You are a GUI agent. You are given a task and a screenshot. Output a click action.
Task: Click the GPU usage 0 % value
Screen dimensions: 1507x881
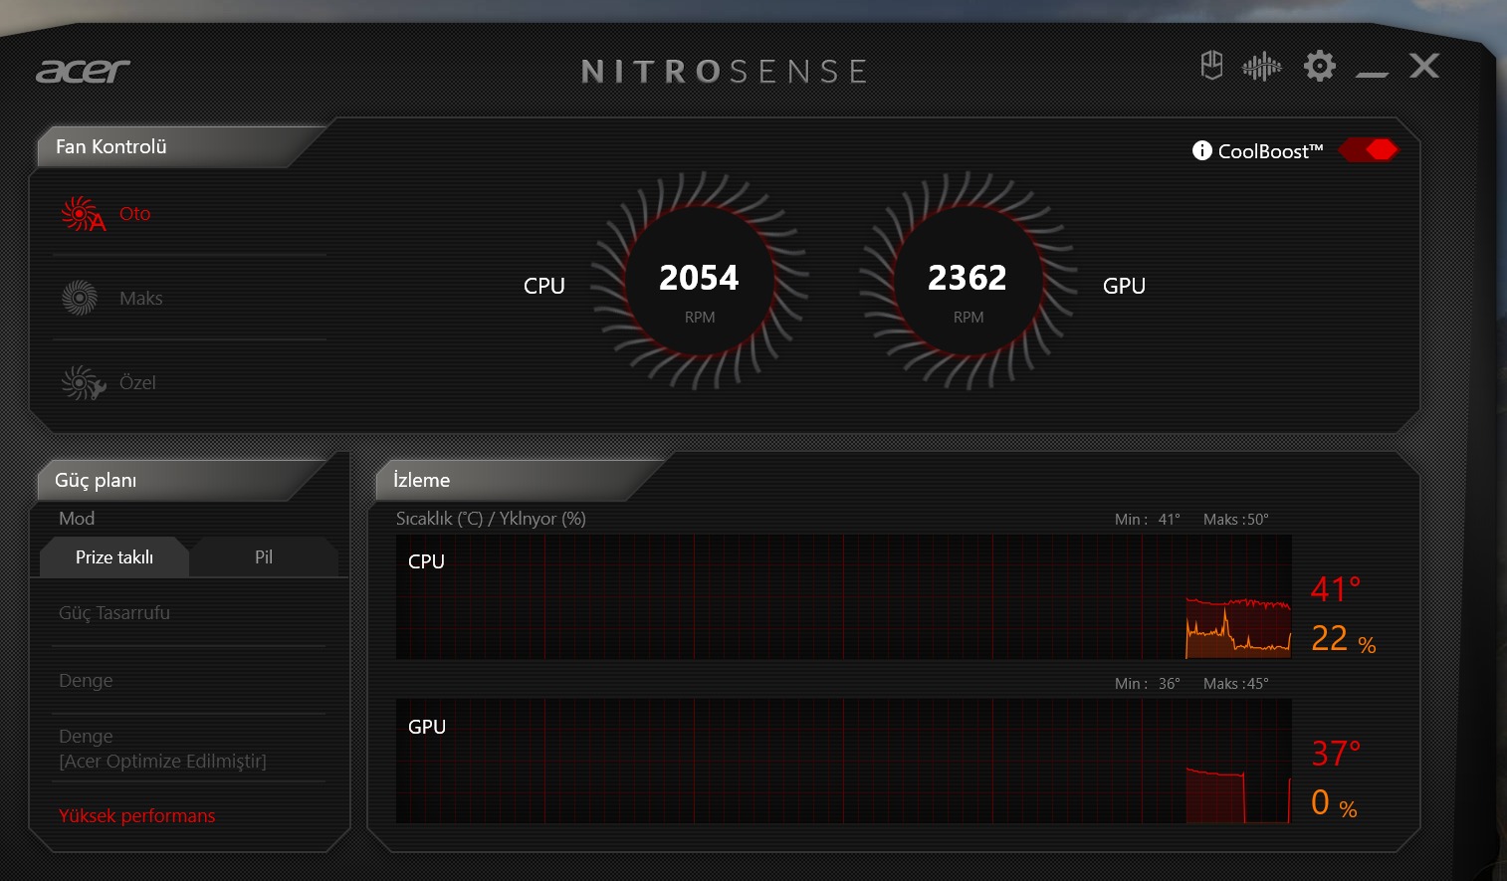click(1334, 802)
